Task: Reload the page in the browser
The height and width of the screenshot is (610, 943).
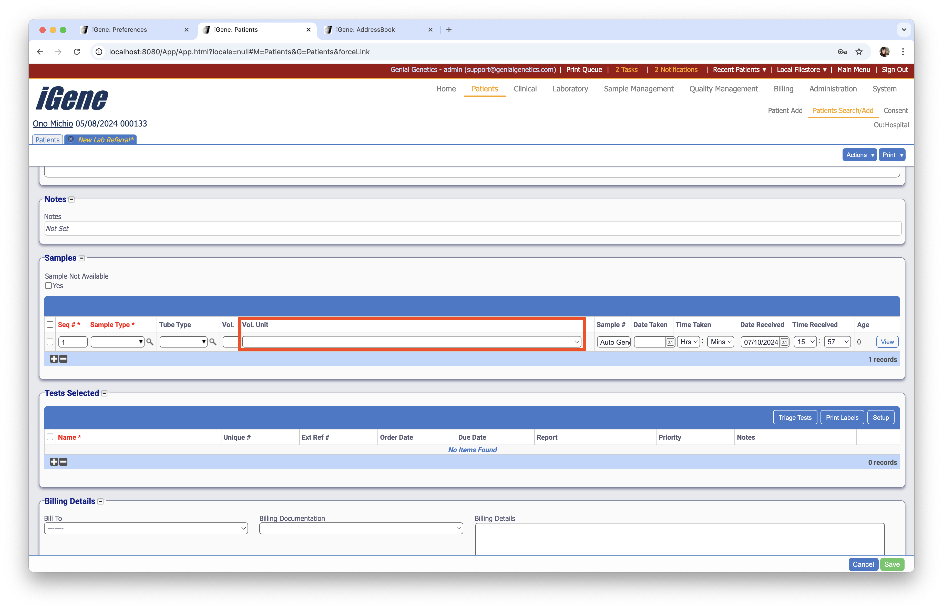Action: click(77, 52)
